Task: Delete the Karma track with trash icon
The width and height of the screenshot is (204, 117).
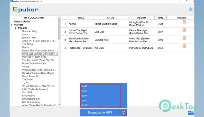Action: [x=184, y=22]
